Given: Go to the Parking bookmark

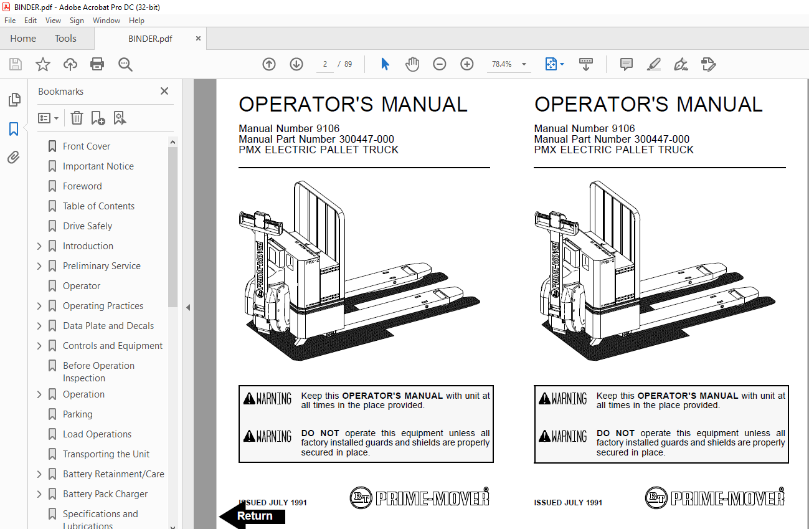Looking at the screenshot, I should point(78,414).
